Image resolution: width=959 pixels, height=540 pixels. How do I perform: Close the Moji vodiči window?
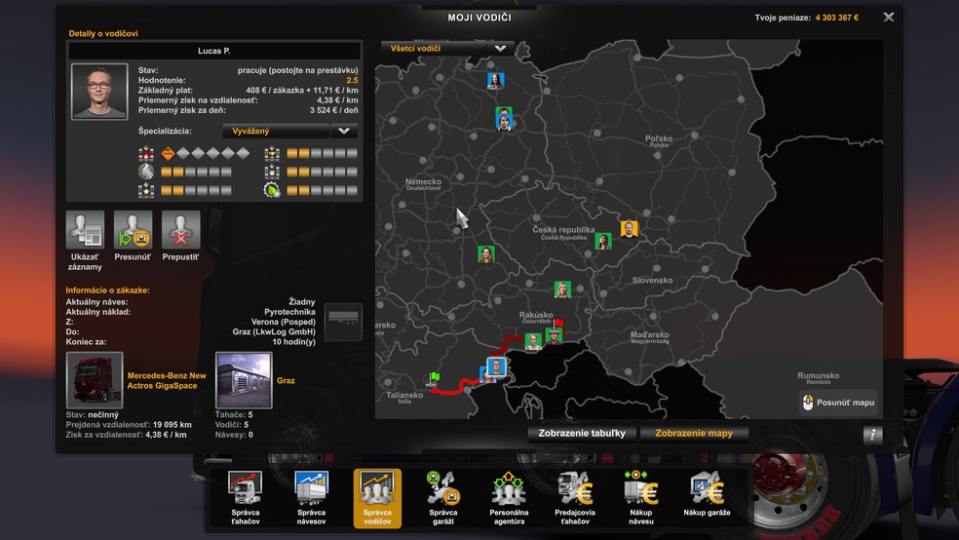(889, 18)
